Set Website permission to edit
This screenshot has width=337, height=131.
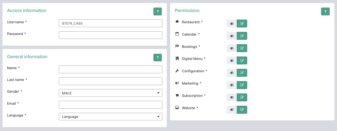click(x=242, y=110)
